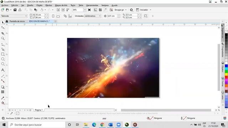Select the Interactive Fill tool
Viewport: 228px width, 128px height.
click(x=2, y=103)
